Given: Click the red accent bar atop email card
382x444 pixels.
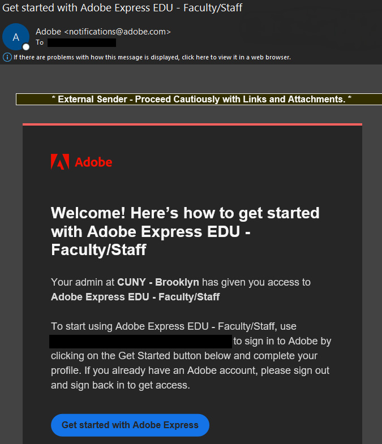Looking at the screenshot, I should pyautogui.click(x=192, y=124).
